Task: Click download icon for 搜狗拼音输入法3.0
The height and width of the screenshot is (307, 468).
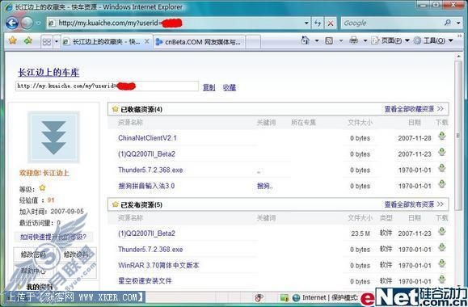Action: pyautogui.click(x=442, y=183)
